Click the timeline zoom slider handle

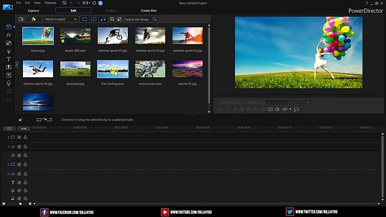21,204
